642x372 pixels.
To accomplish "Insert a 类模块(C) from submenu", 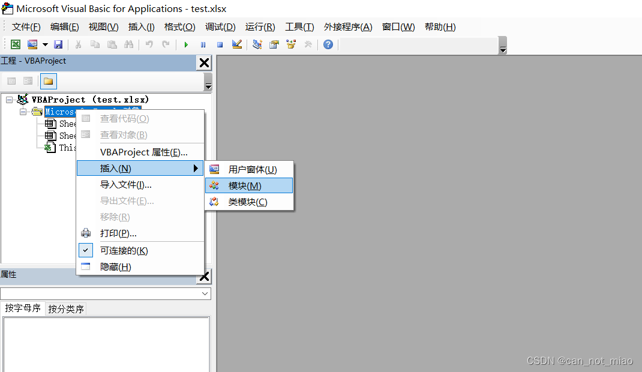I will pyautogui.click(x=249, y=202).
